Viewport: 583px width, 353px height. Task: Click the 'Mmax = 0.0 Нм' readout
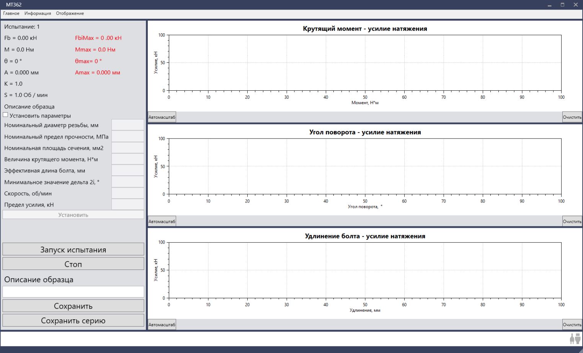point(95,49)
